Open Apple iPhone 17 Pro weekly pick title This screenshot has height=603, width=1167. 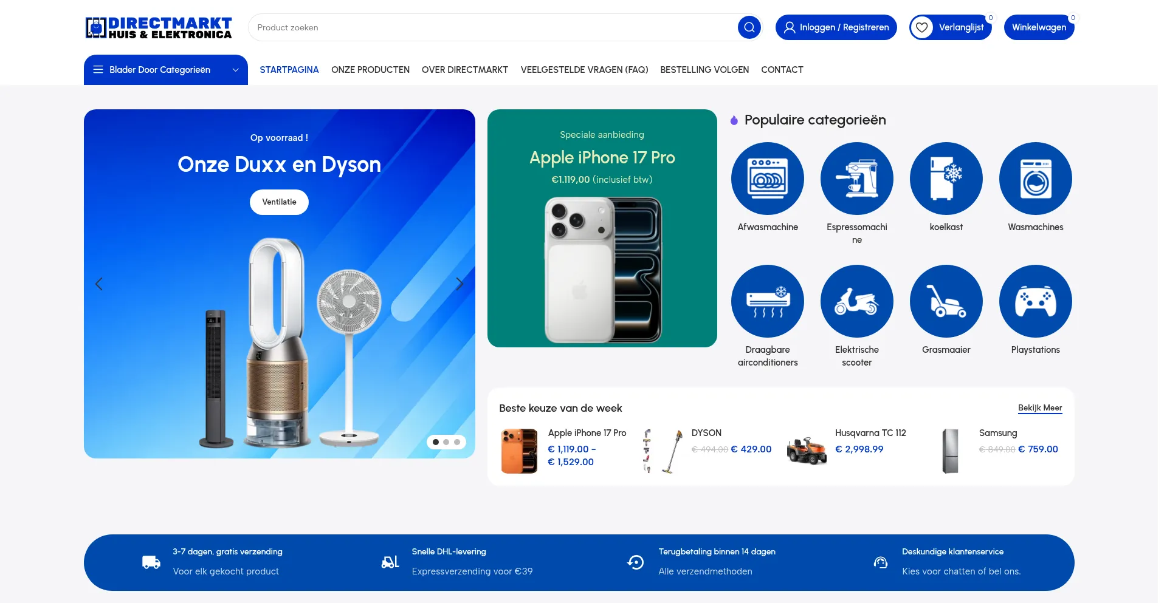(587, 433)
